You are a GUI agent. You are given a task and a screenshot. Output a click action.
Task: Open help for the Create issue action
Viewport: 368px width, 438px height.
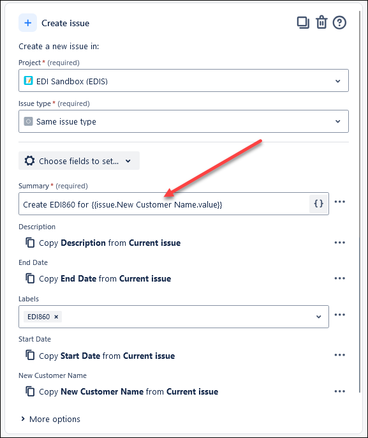[339, 22]
